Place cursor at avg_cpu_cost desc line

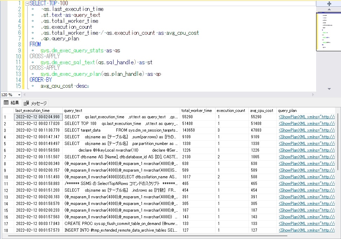(x=64, y=86)
